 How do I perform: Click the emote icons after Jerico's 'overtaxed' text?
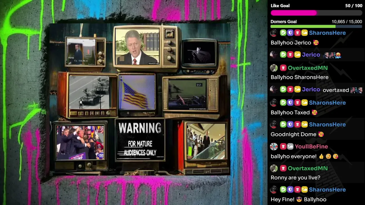[356, 90]
